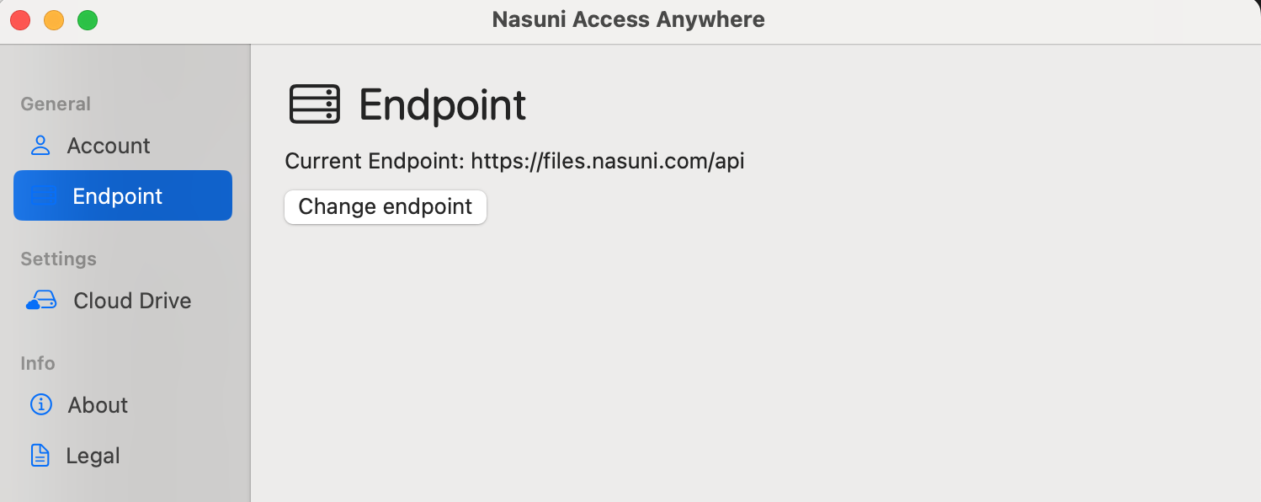This screenshot has width=1261, height=502.
Task: Click the Endpoint page heading text
Action: (x=443, y=105)
